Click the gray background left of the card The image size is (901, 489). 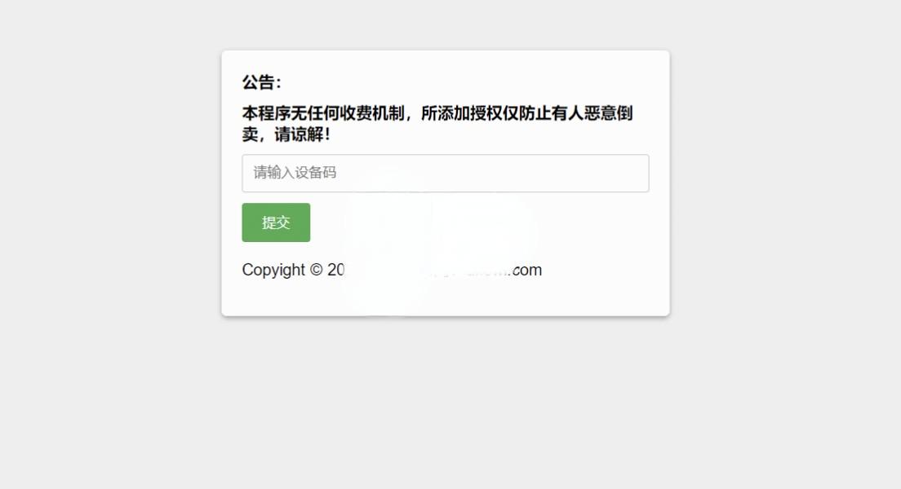pos(109,183)
